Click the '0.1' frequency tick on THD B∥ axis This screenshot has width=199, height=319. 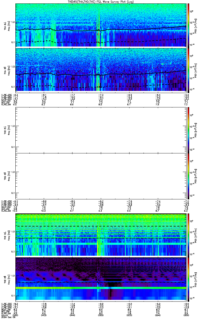[x=12, y=193]
